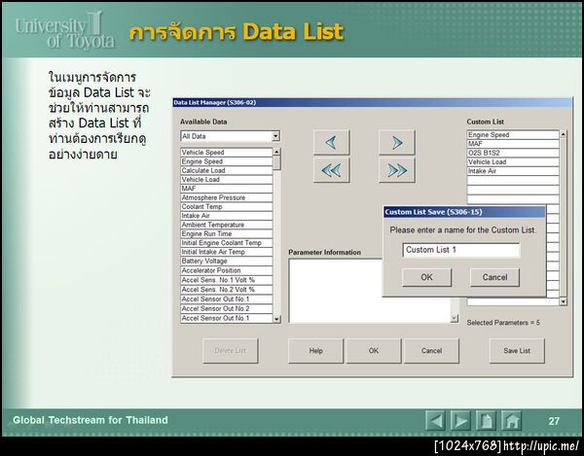Go to next slide with forward arrow
This screenshot has height=456, width=584.
coord(460,421)
